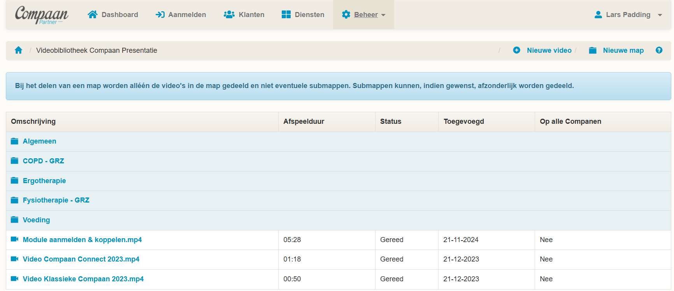674x291 pixels.
Task: Click the Algemeen folder icon
Action: click(x=14, y=141)
